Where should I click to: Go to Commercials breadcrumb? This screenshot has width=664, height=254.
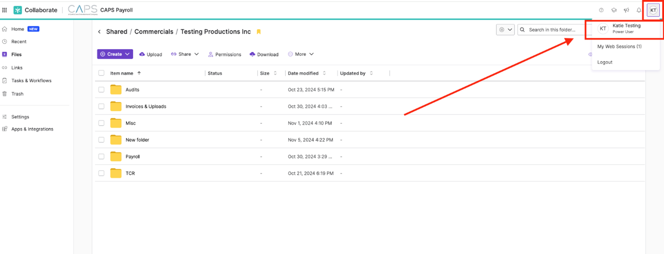tap(154, 32)
